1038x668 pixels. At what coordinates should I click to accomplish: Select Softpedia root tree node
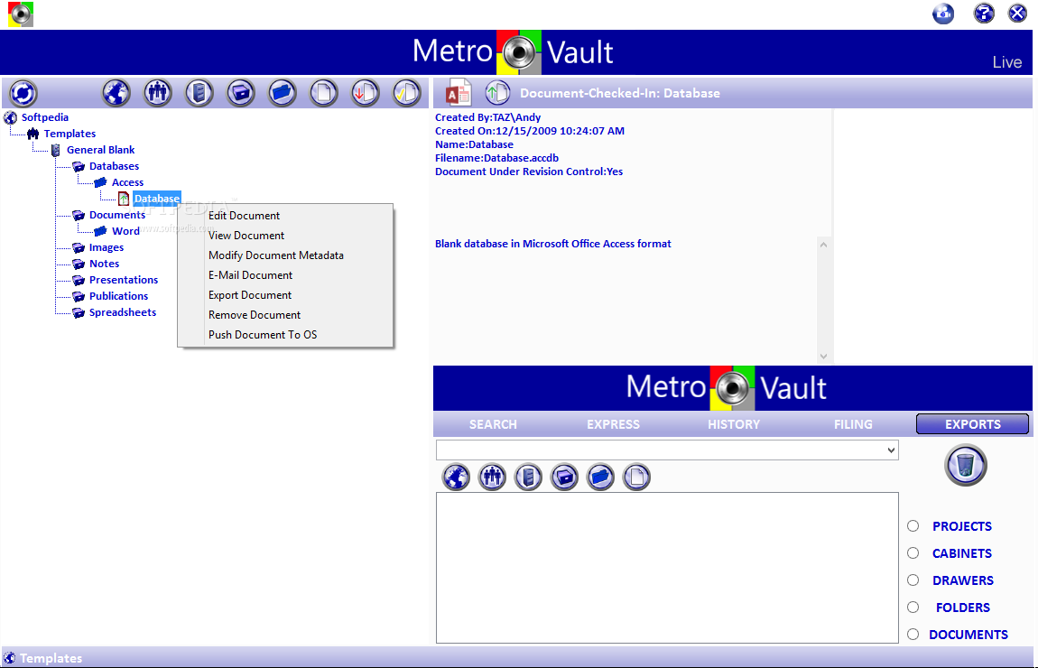44,117
